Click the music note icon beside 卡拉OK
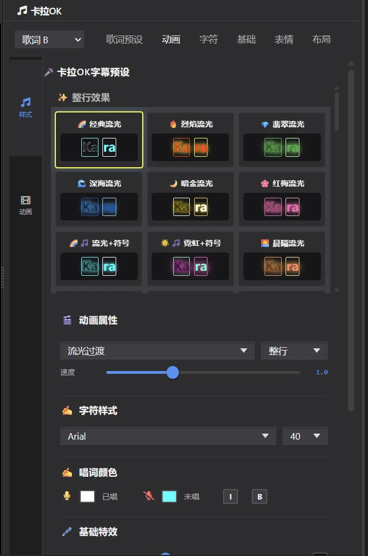The image size is (368, 556). tap(22, 11)
